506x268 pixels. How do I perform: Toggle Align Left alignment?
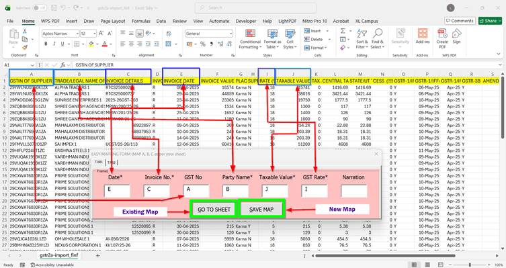tap(122, 44)
